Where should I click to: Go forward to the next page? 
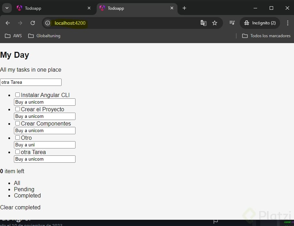[20, 23]
